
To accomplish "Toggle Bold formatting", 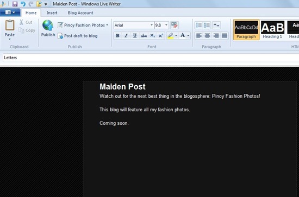I will pyautogui.click(x=117, y=36).
